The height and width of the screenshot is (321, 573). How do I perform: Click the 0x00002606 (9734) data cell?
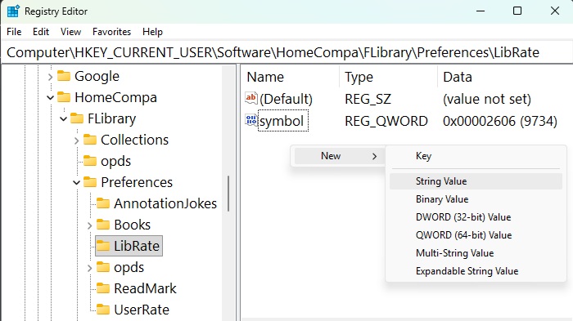click(x=500, y=121)
